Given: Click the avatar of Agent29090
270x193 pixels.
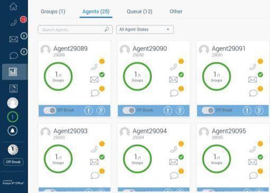Looking at the screenshot, I should coord(125,50).
